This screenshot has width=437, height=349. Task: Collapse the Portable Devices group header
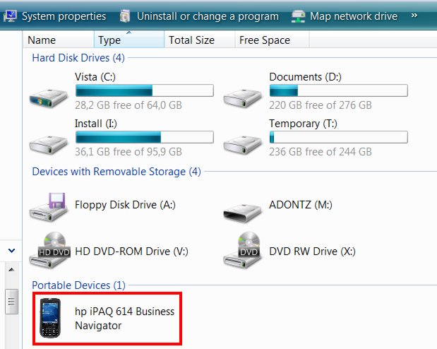[x=78, y=285]
